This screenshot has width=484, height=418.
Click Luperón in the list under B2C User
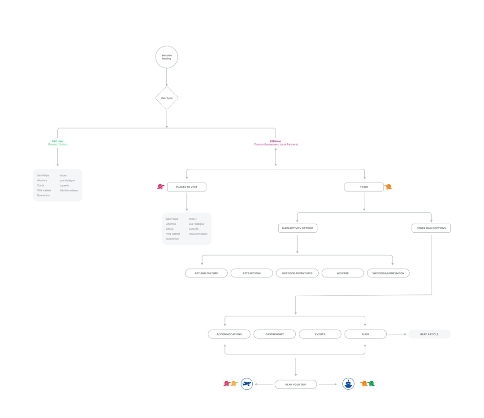[65, 185]
